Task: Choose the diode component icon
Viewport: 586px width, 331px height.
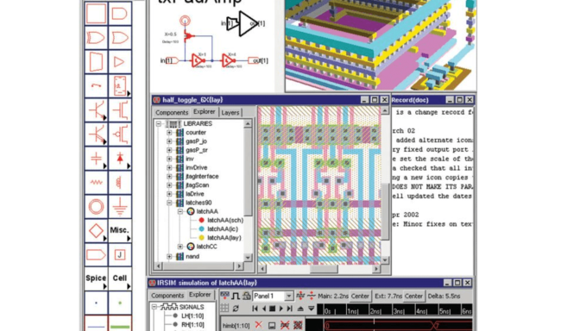Action: 120,159
